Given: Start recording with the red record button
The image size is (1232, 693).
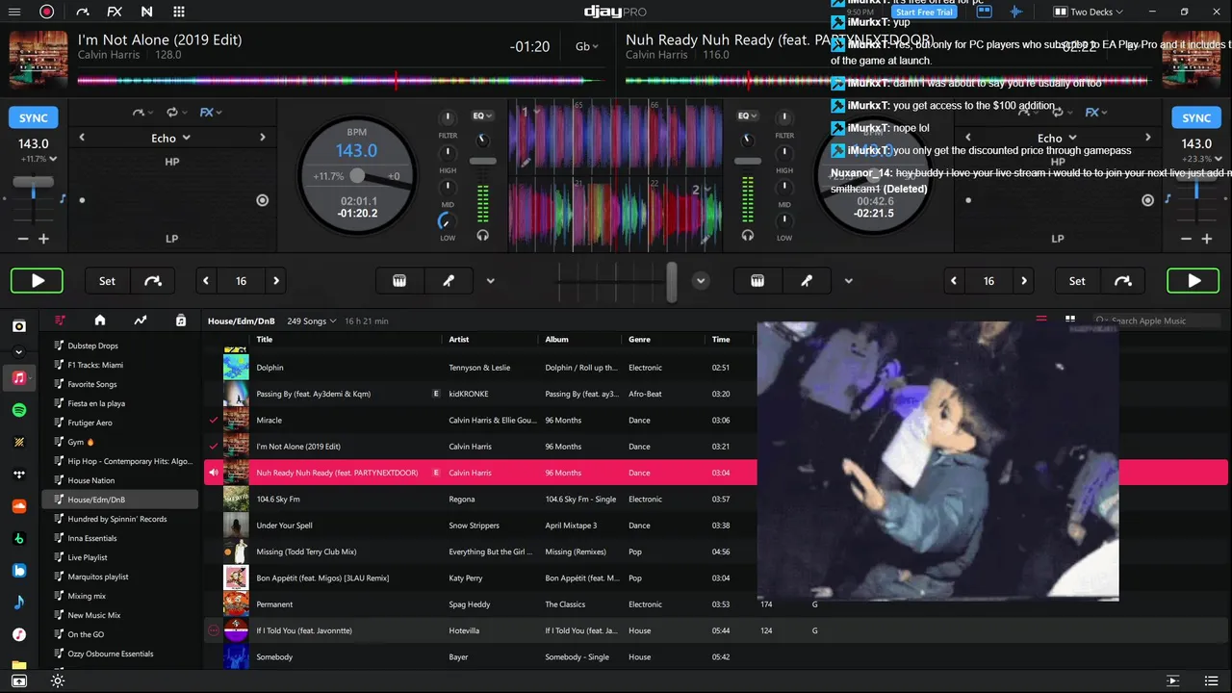Looking at the screenshot, I should tap(46, 12).
